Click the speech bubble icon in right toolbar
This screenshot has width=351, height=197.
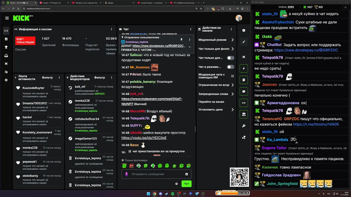[244, 91]
